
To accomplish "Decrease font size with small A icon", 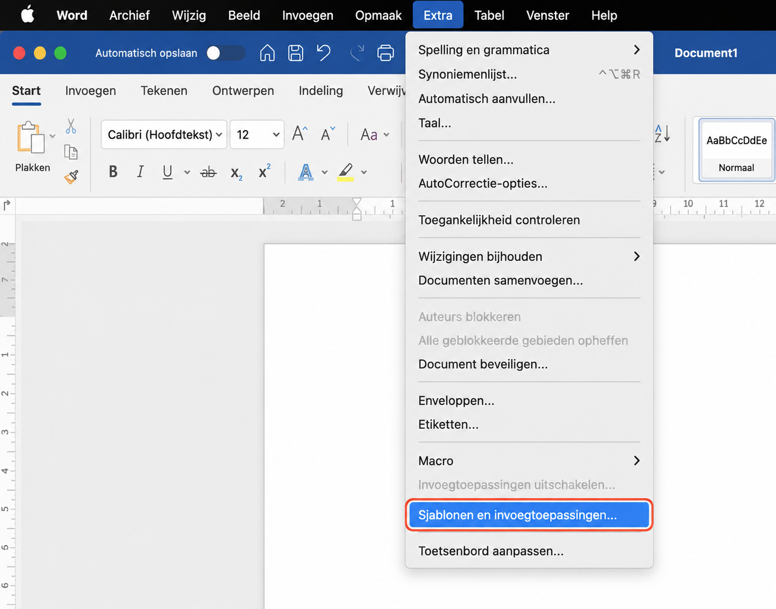I will tap(328, 134).
